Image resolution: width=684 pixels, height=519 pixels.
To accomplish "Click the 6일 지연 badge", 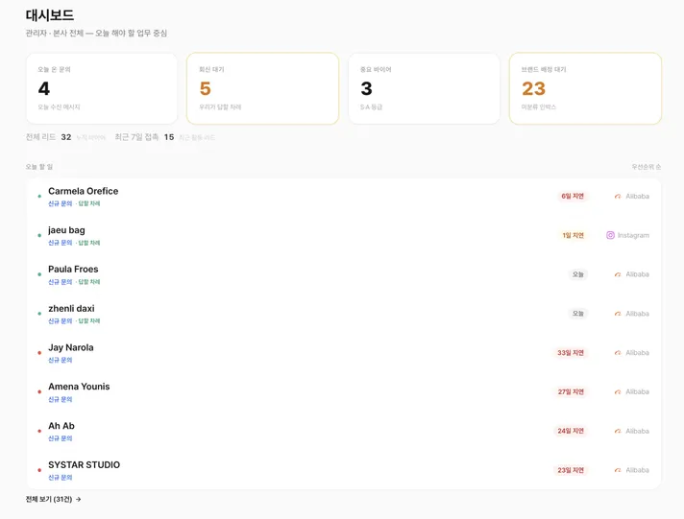I will click(x=573, y=197).
